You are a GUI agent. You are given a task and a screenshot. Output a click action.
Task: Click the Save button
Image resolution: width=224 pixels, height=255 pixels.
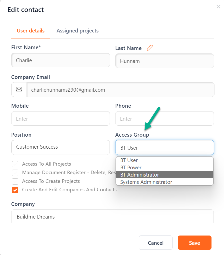click(194, 243)
